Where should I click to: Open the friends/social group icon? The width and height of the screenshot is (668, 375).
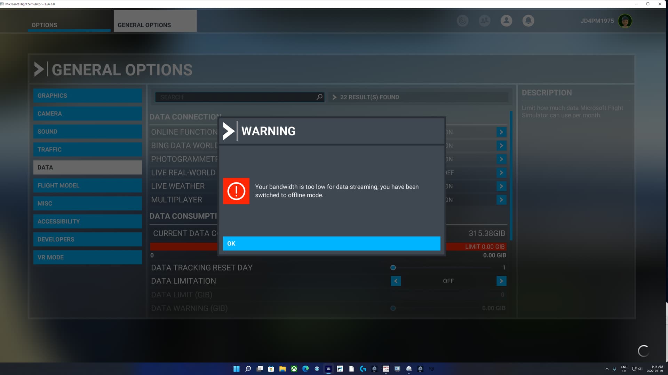(x=484, y=21)
